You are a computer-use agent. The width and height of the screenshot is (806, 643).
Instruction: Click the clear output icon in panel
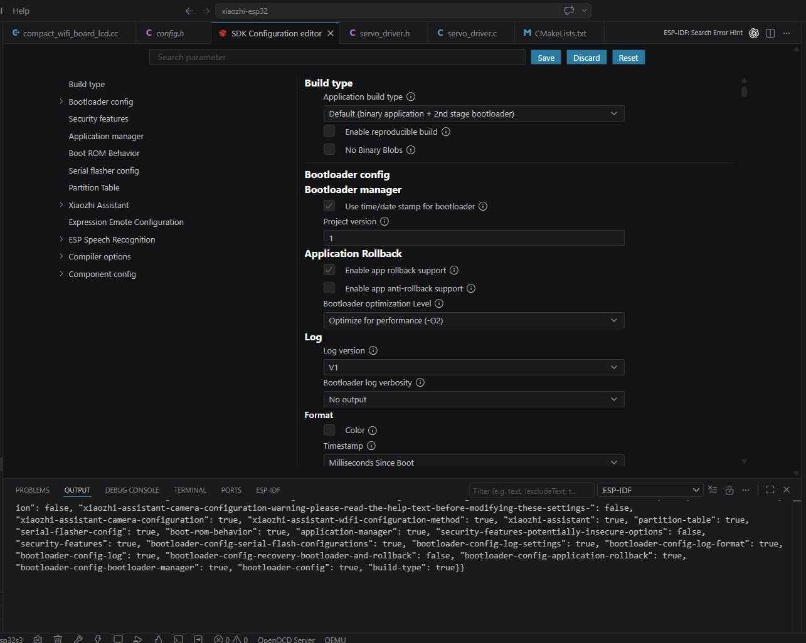tap(713, 490)
